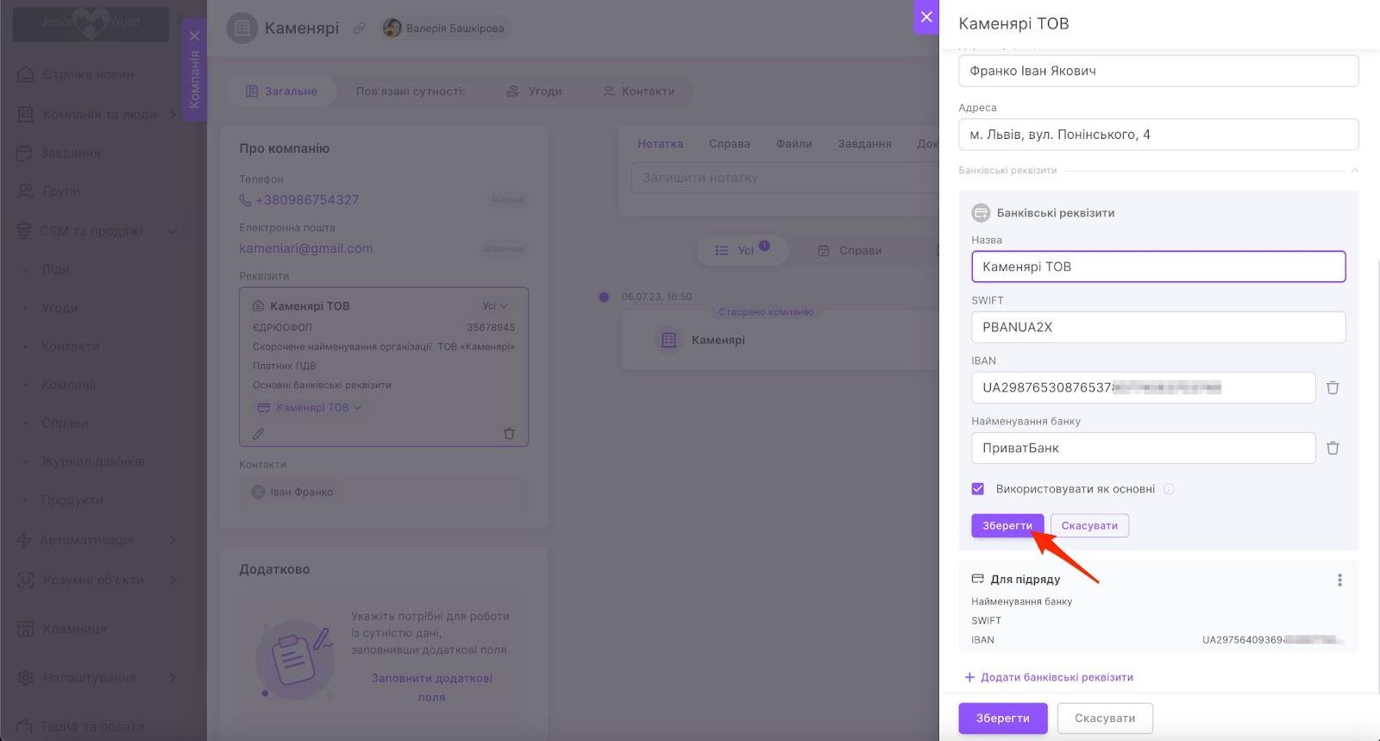This screenshot has width=1380, height=741.
Task: Open Крамниця in sidebar
Action: click(x=74, y=629)
